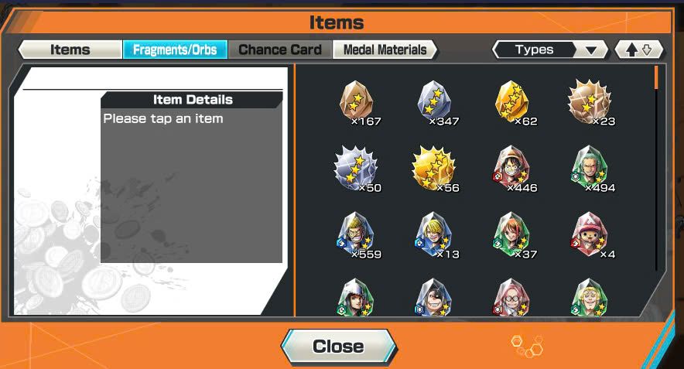684x369 pixels.
Task: Tap the green-haired Zoro fragment x494
Action: coord(590,169)
